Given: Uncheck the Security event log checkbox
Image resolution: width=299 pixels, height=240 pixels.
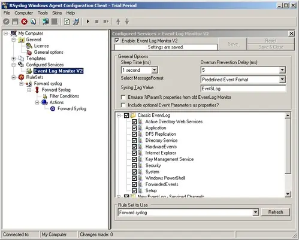Looking at the screenshot, I should click(x=134, y=166).
